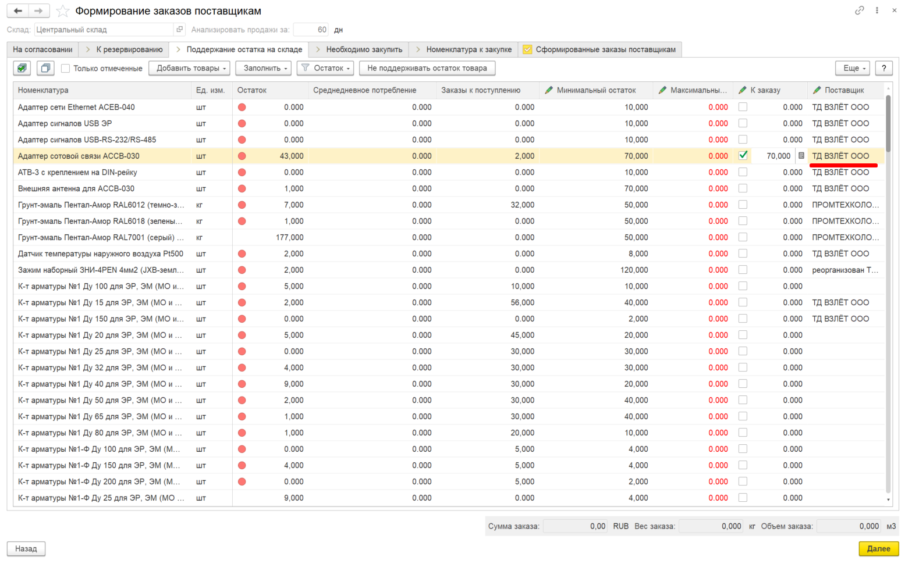Viewport: 905px width, 564px height.
Task: Enable the Только отмеченные checkbox
Action: pyautogui.click(x=66, y=68)
